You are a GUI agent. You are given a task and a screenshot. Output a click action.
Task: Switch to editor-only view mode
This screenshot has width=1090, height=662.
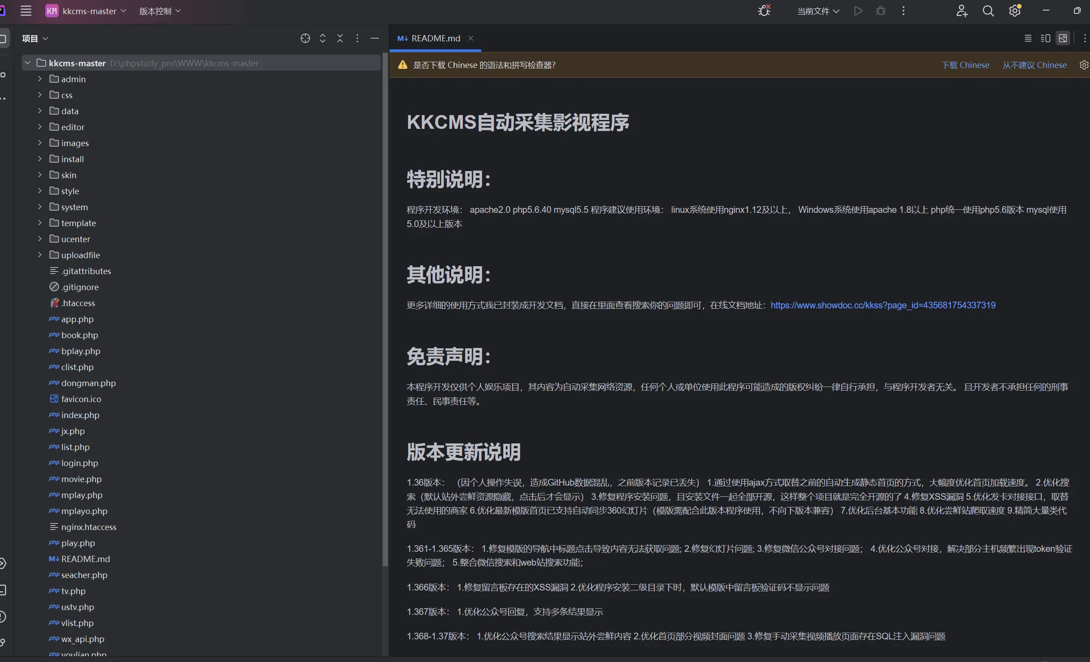tap(1028, 39)
